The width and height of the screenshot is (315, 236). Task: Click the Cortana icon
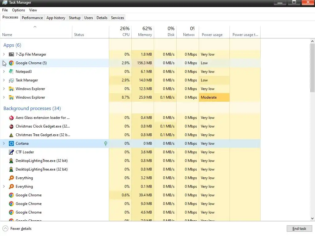click(x=11, y=144)
